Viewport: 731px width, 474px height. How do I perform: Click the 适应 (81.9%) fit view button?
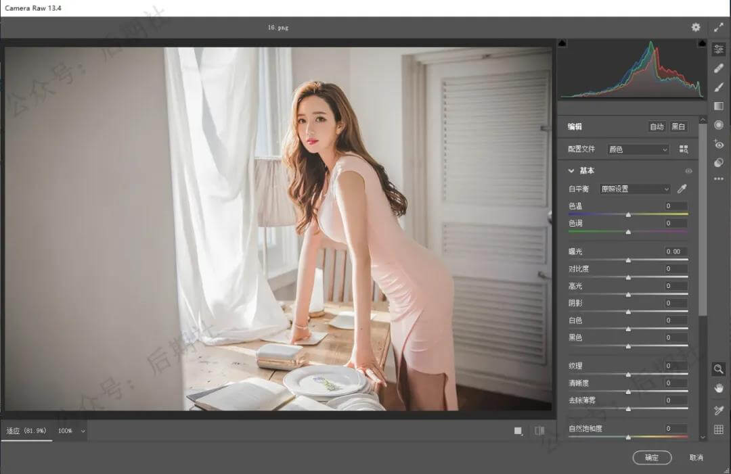[x=26, y=431]
